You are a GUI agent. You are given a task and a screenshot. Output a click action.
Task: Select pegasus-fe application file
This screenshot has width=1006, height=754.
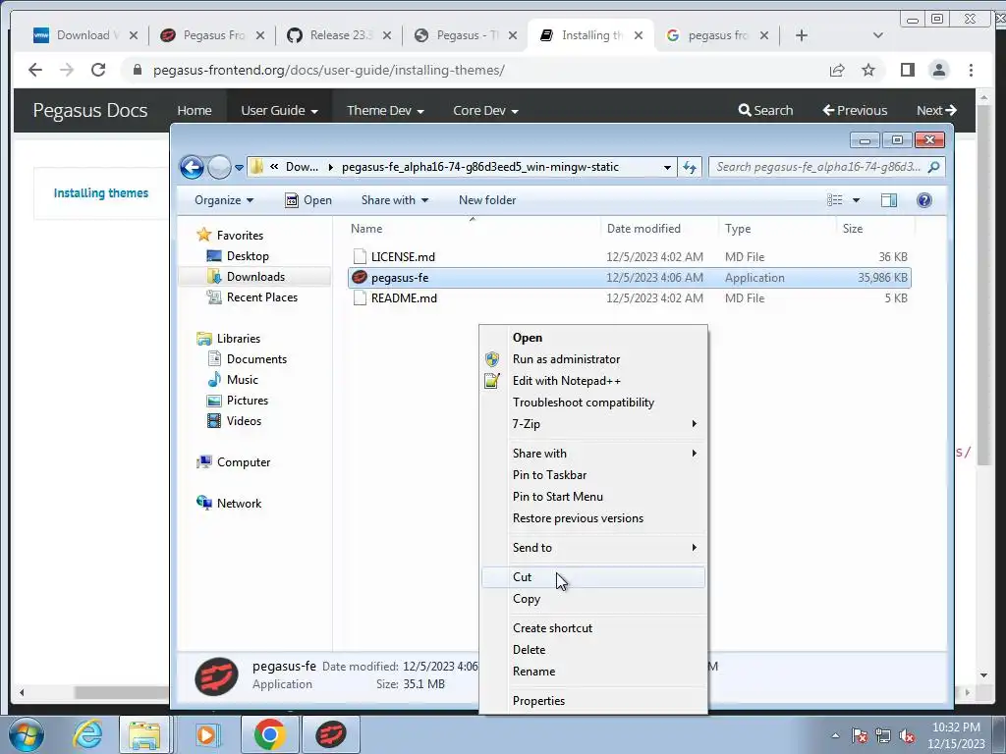click(629, 278)
